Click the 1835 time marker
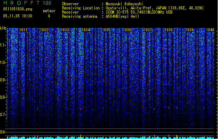 coord(106,30)
